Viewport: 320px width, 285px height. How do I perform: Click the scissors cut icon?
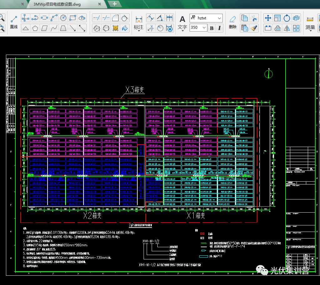254,18
